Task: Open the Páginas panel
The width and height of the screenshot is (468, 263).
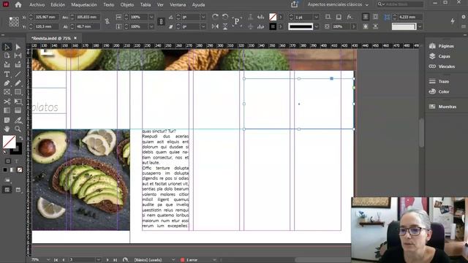Action: tap(442, 46)
